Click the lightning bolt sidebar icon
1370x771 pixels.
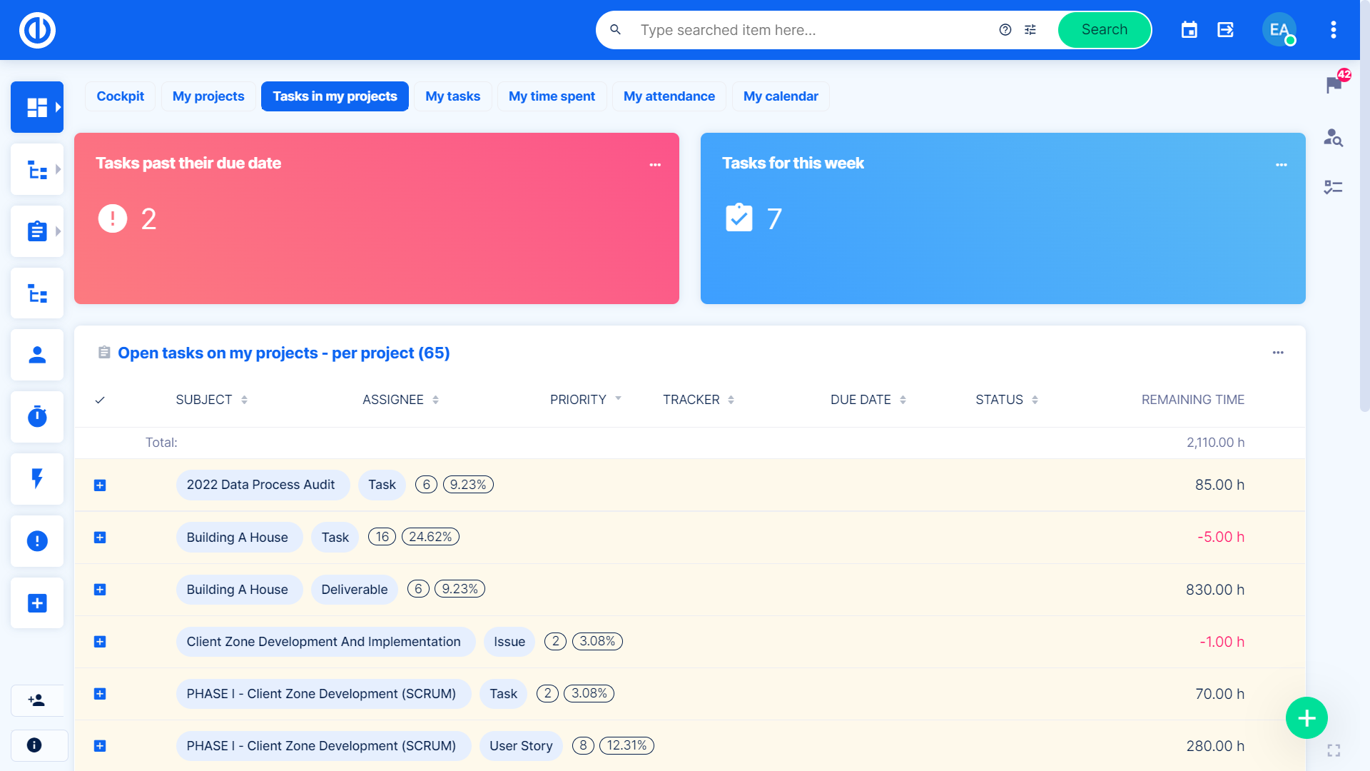(x=37, y=479)
